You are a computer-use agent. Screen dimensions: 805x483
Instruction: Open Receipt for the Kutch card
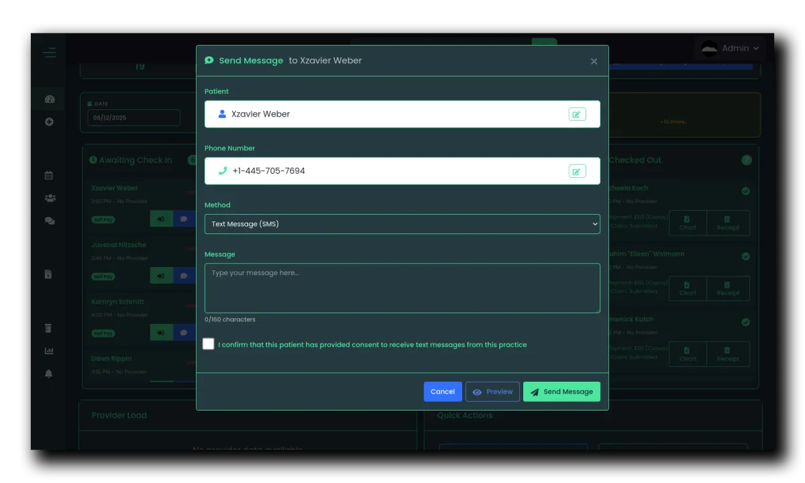728,354
